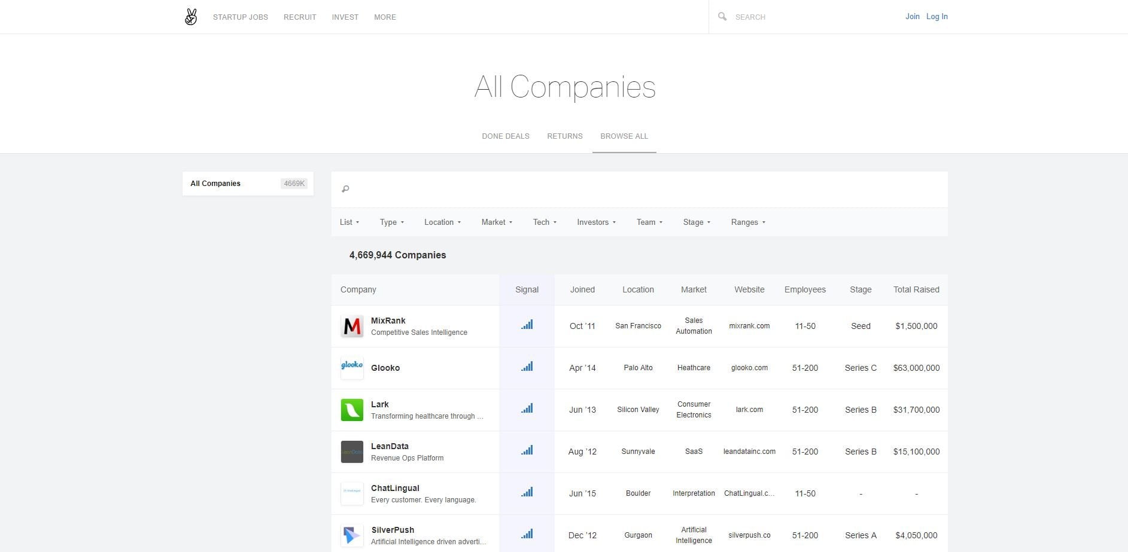Click the AngelList peace hand logo

point(191,17)
